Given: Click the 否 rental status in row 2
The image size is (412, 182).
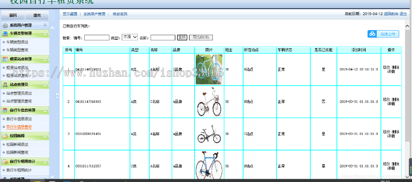Looking at the screenshot, I should click(324, 102).
